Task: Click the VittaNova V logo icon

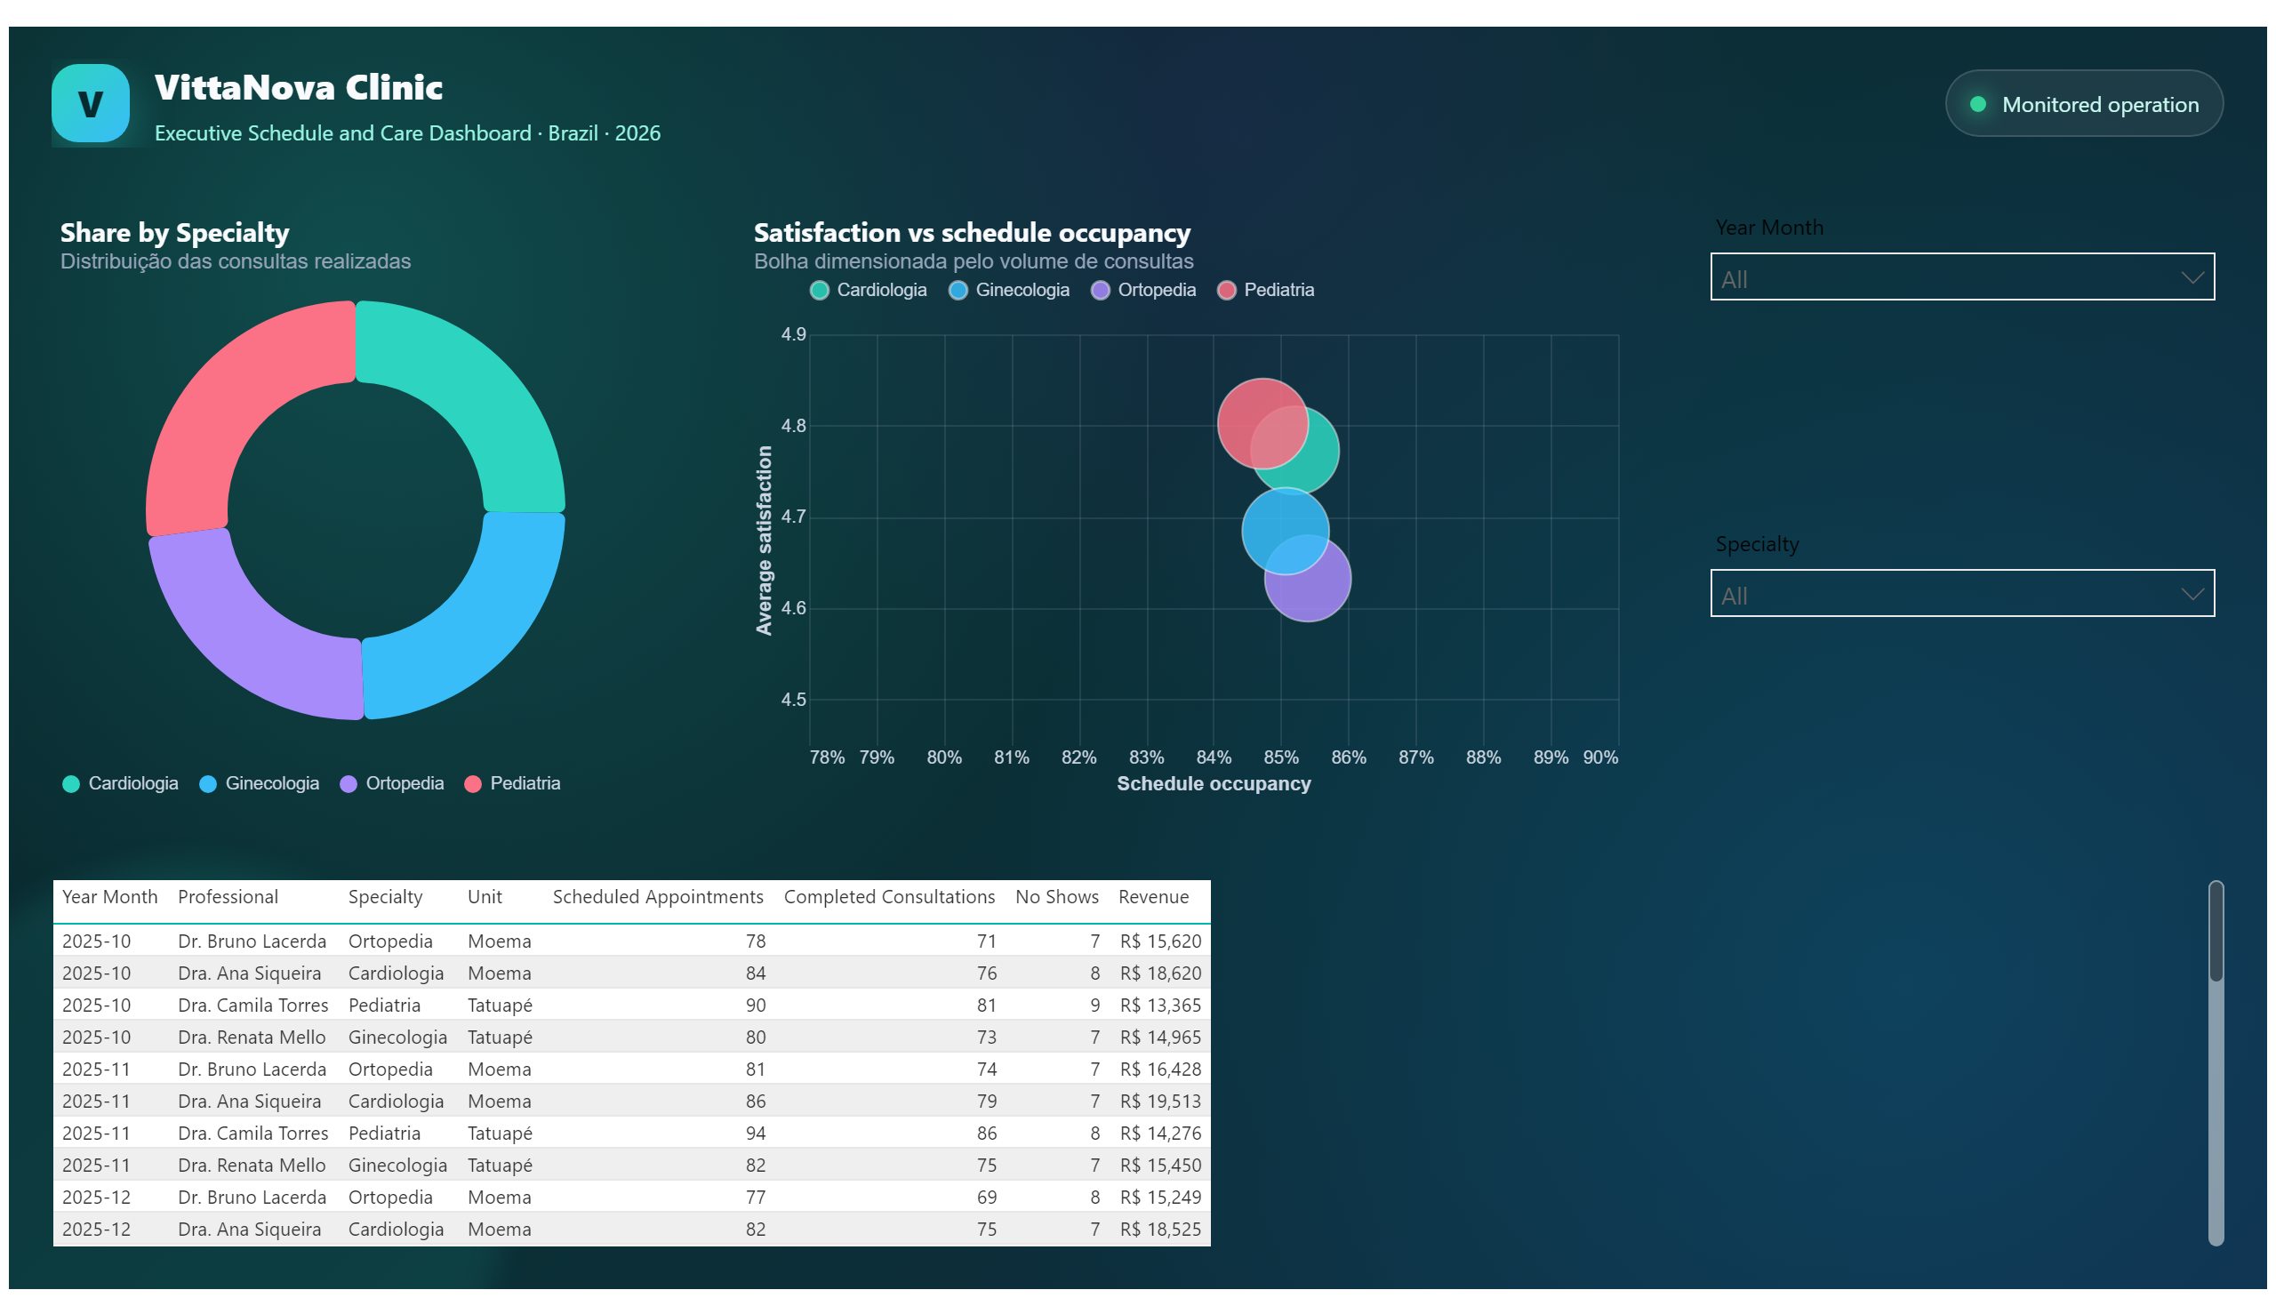Action: coord(90,103)
